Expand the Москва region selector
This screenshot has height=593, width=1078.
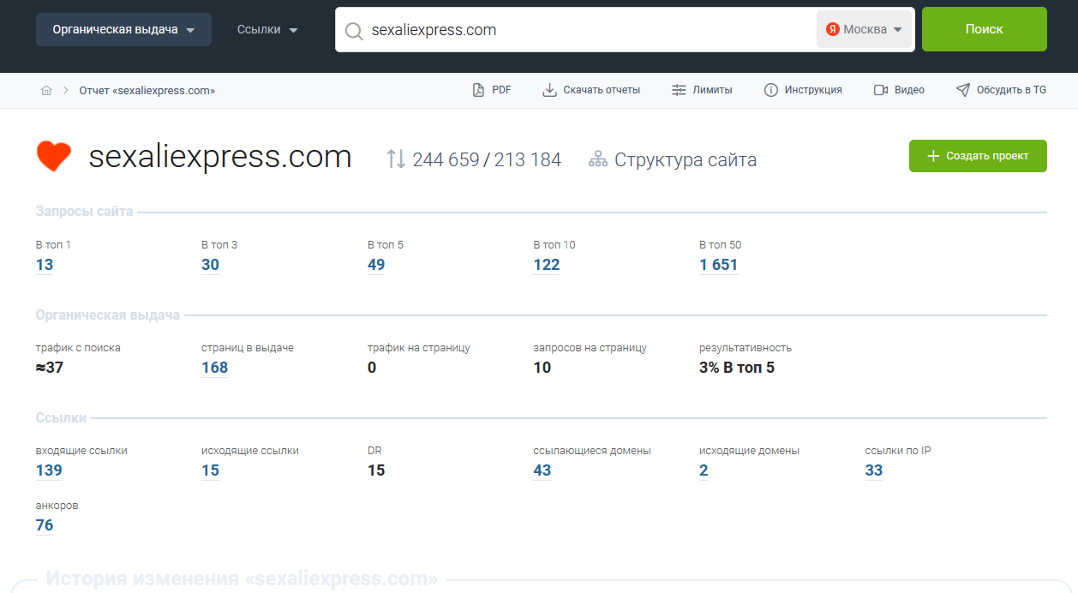point(864,29)
